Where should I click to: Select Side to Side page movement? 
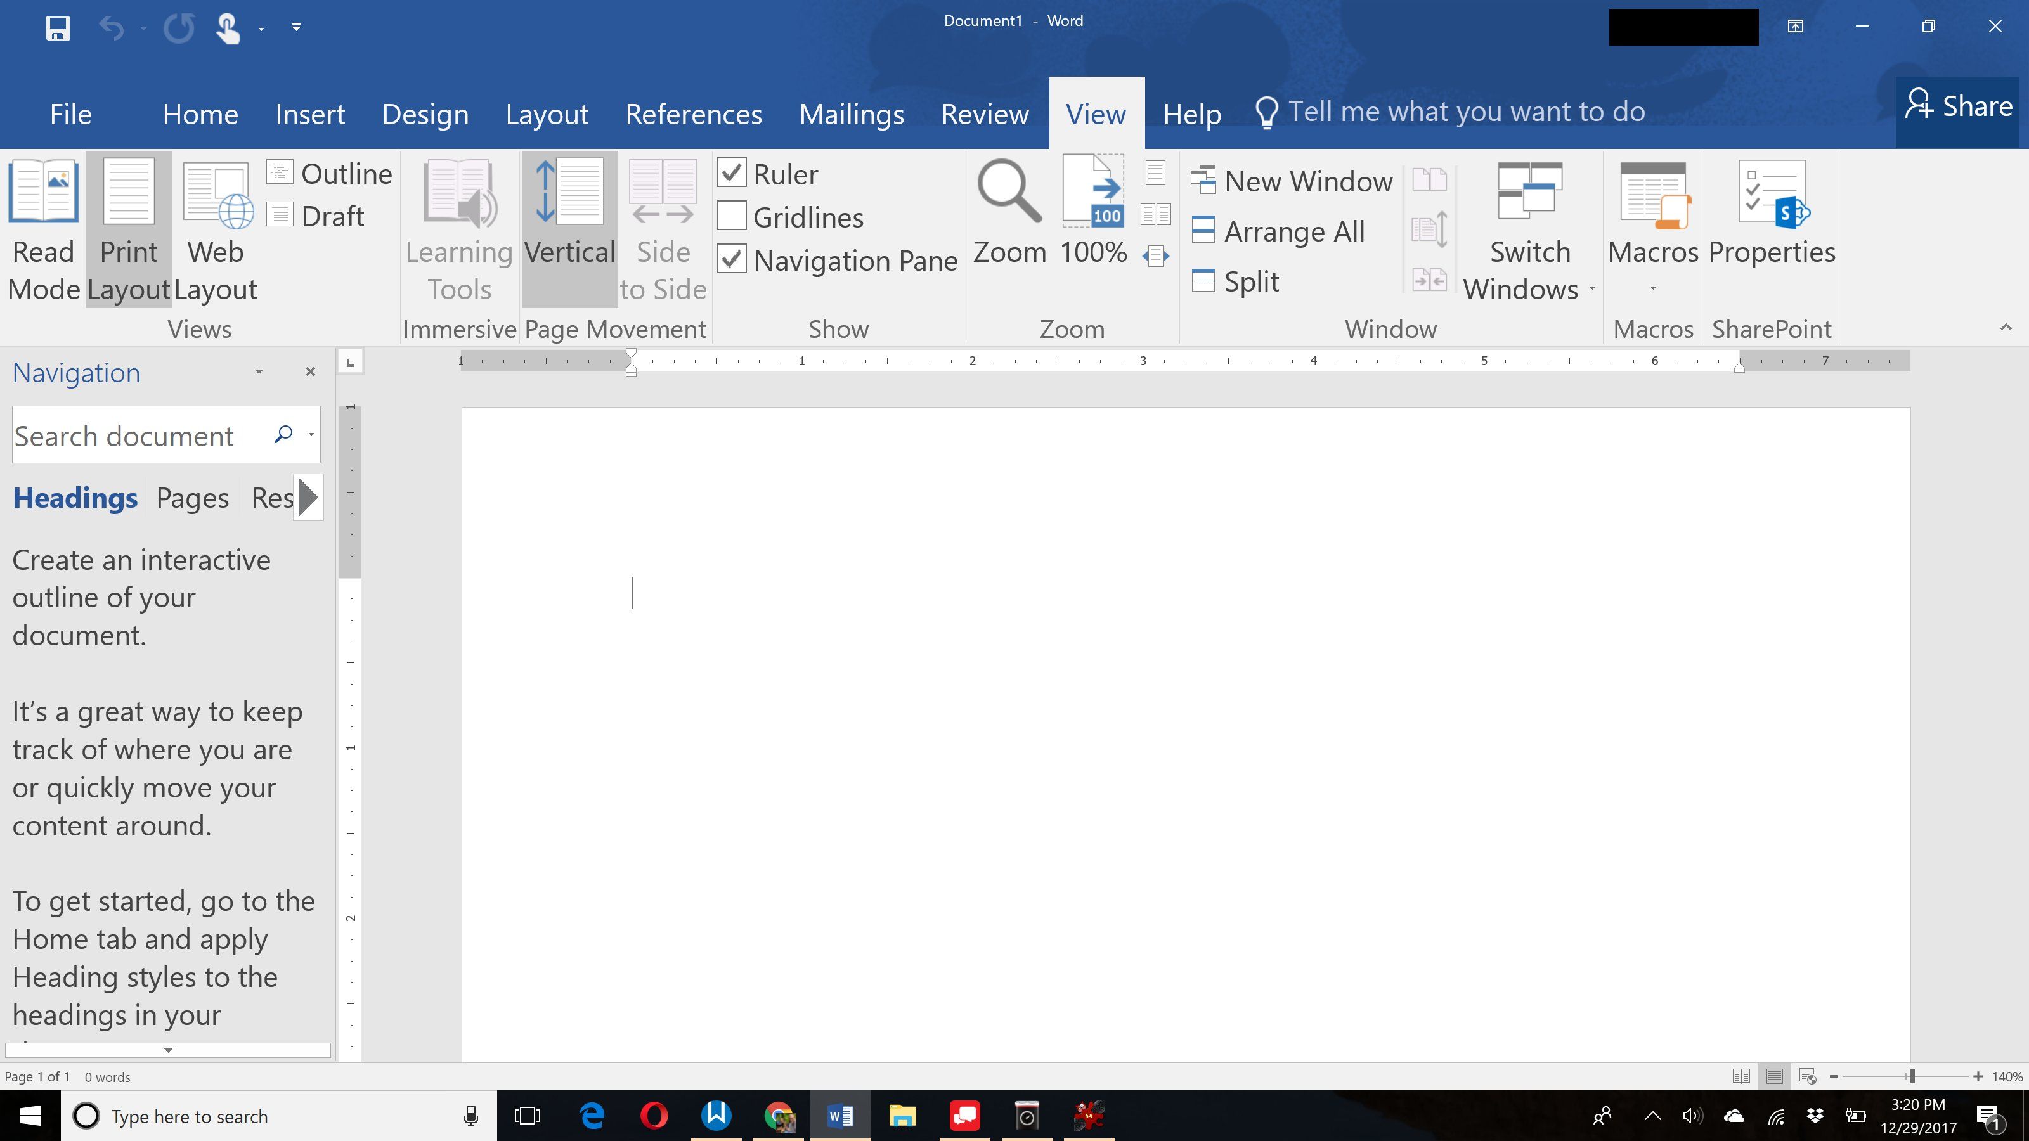[663, 230]
